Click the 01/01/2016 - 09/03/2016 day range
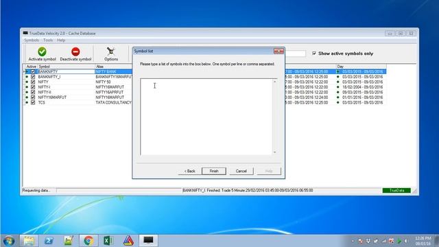Viewport: 439px width, 247px height. (362, 97)
